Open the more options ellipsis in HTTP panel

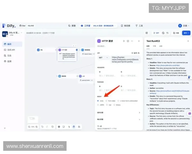click(132, 41)
